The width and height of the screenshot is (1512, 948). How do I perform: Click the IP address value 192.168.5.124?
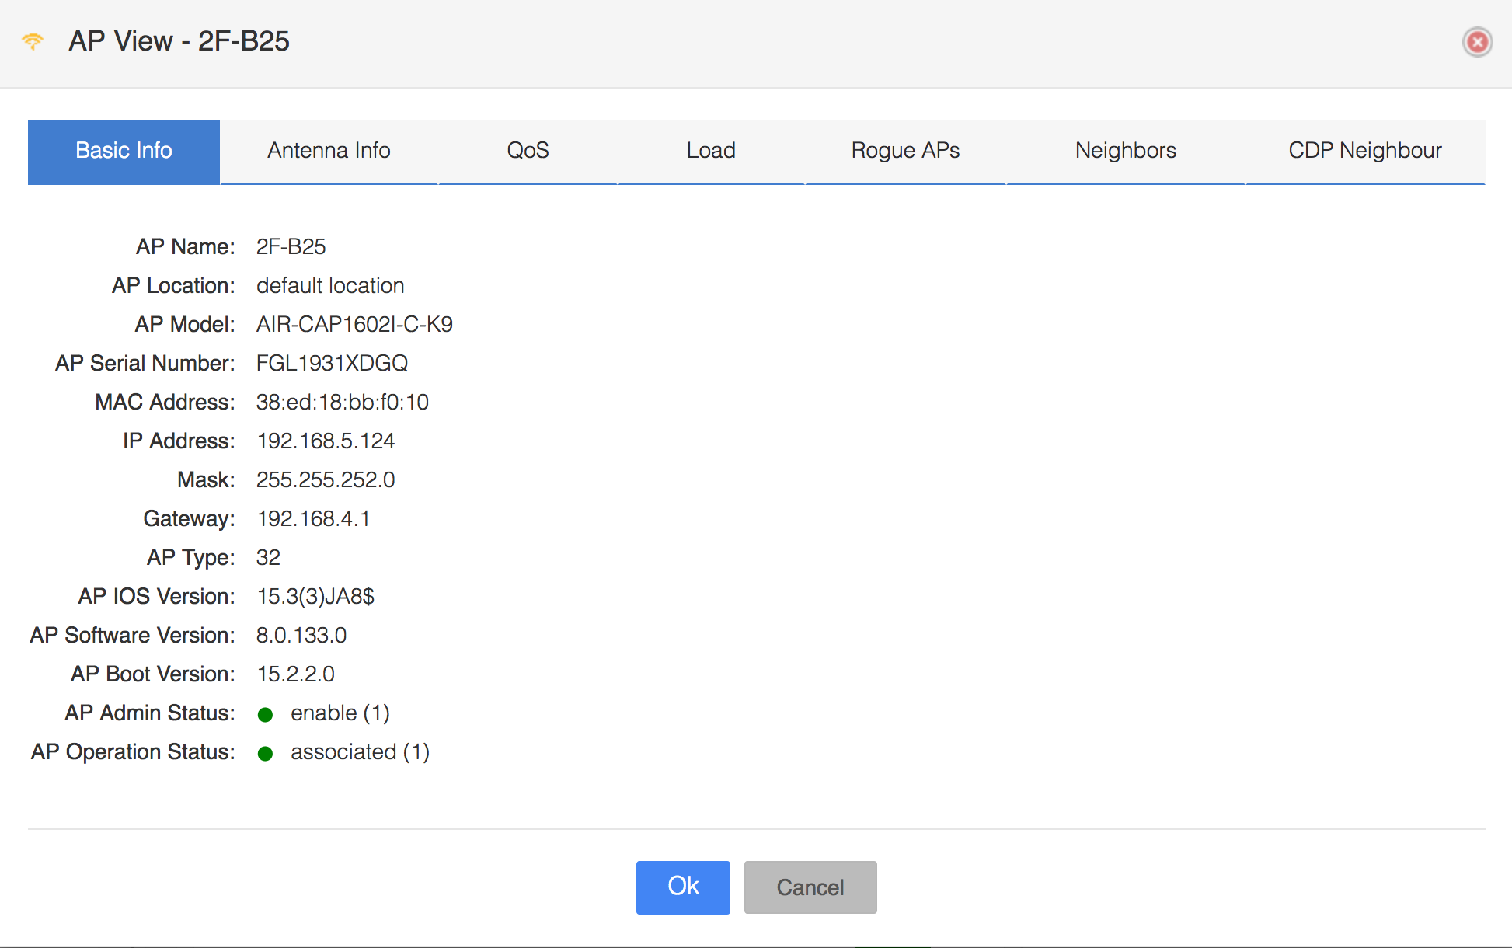326,441
